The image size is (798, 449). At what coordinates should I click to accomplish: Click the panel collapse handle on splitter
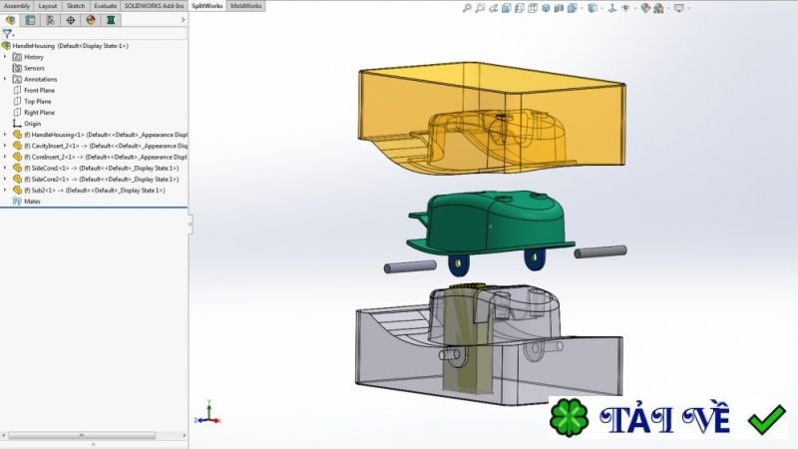click(x=191, y=224)
